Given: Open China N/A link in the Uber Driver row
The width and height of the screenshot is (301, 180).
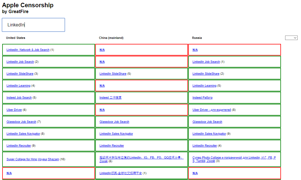Looking at the screenshot, I should click(102, 110).
